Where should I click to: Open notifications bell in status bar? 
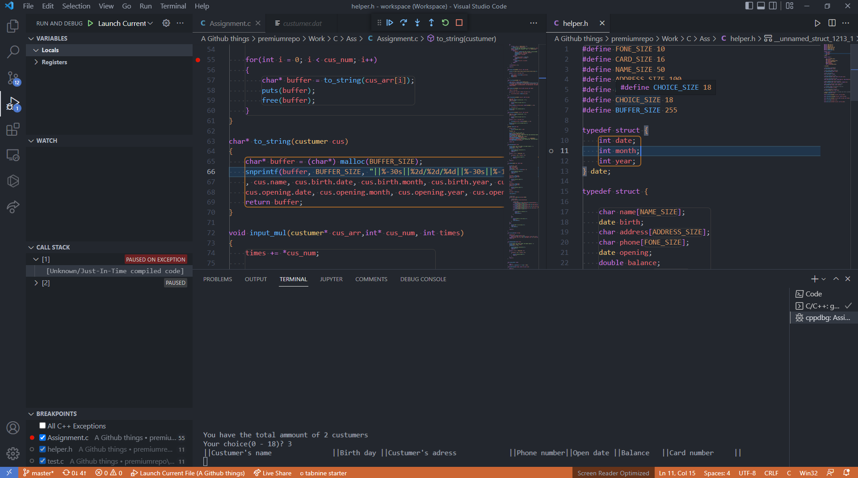point(846,473)
